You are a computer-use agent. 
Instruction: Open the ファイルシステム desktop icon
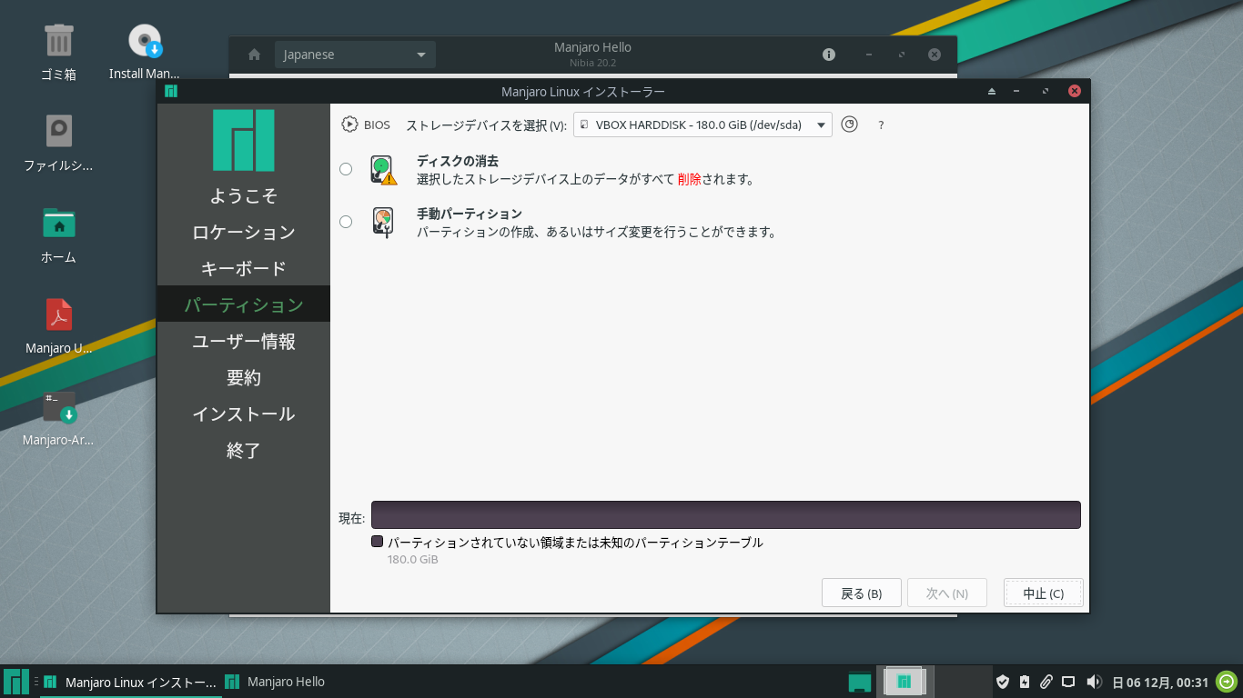pos(58,144)
